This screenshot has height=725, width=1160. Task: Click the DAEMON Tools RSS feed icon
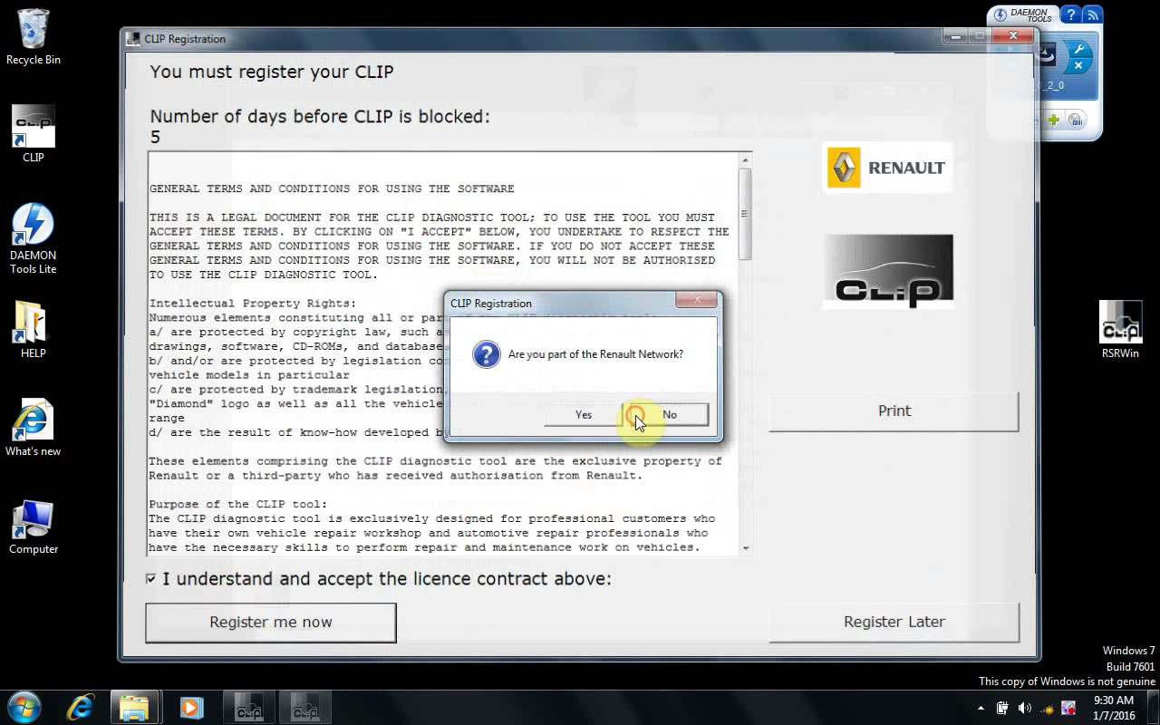coord(1092,15)
